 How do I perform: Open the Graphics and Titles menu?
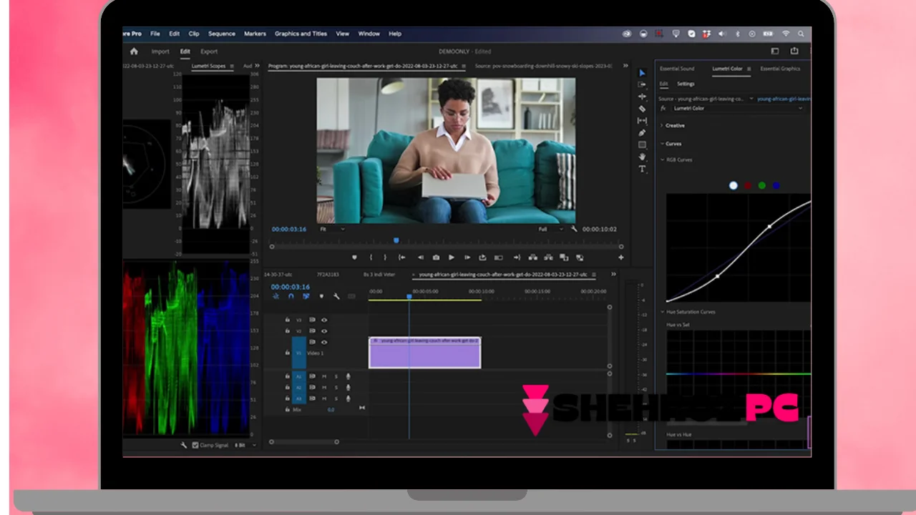click(x=301, y=34)
